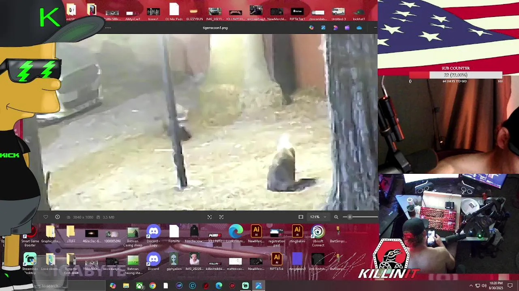Image resolution: width=519 pixels, height=291 pixels.
Task: Switch to Streamlabs on the taskbar
Action: coord(245,286)
